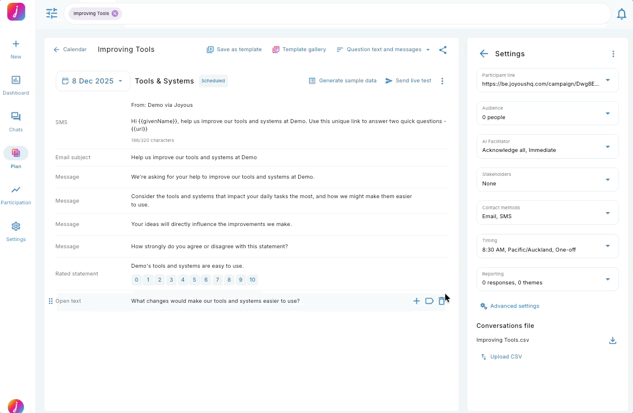Expand the Audience dropdown
Screen dimensions: 633x413
tap(607, 114)
